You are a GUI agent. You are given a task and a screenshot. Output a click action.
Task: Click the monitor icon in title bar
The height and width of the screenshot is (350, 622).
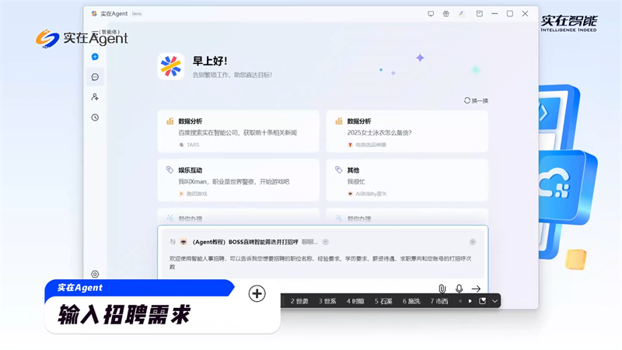431,14
